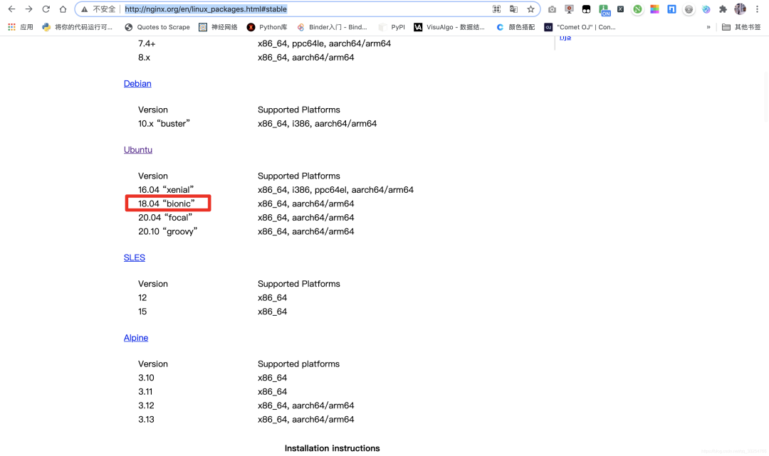This screenshot has height=456, width=769.
Task: Click the Installation instructions heading
Action: (x=332, y=448)
